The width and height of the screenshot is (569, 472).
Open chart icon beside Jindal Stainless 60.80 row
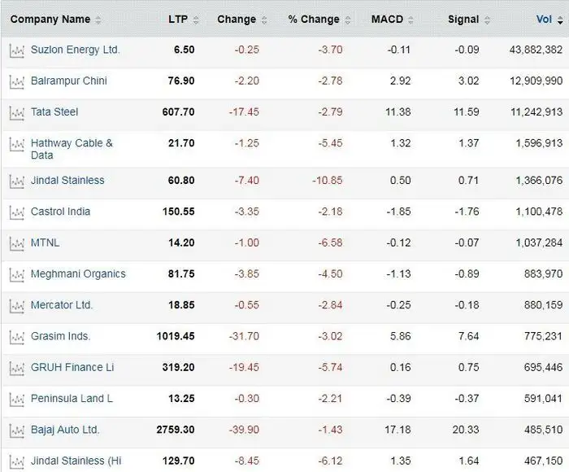[x=16, y=181]
